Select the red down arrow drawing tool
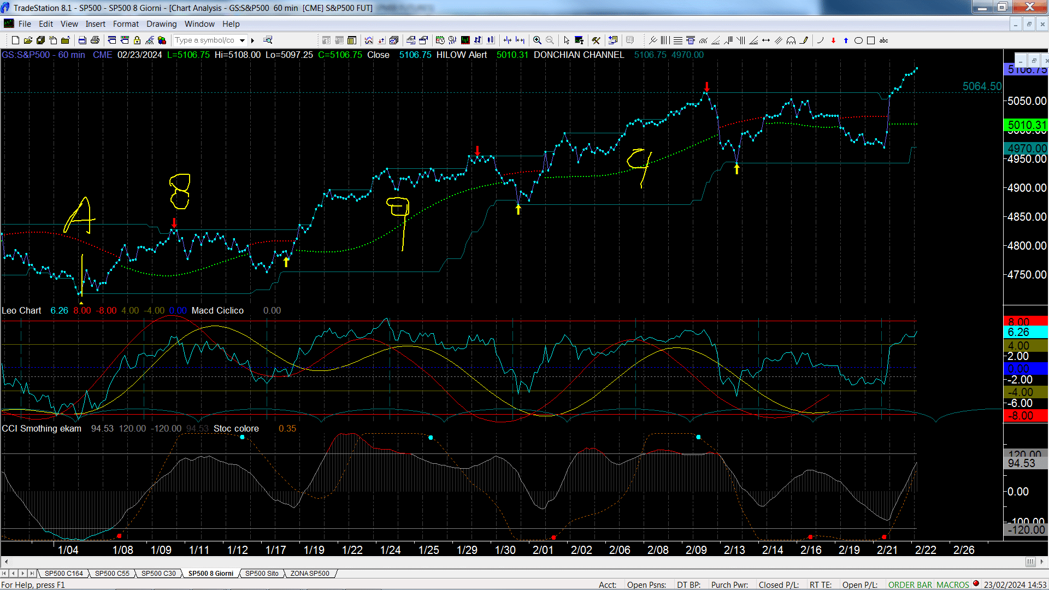 point(833,40)
